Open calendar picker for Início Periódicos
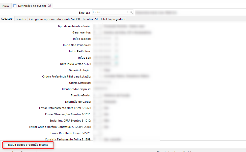The image size is (246, 152). coord(116,51)
